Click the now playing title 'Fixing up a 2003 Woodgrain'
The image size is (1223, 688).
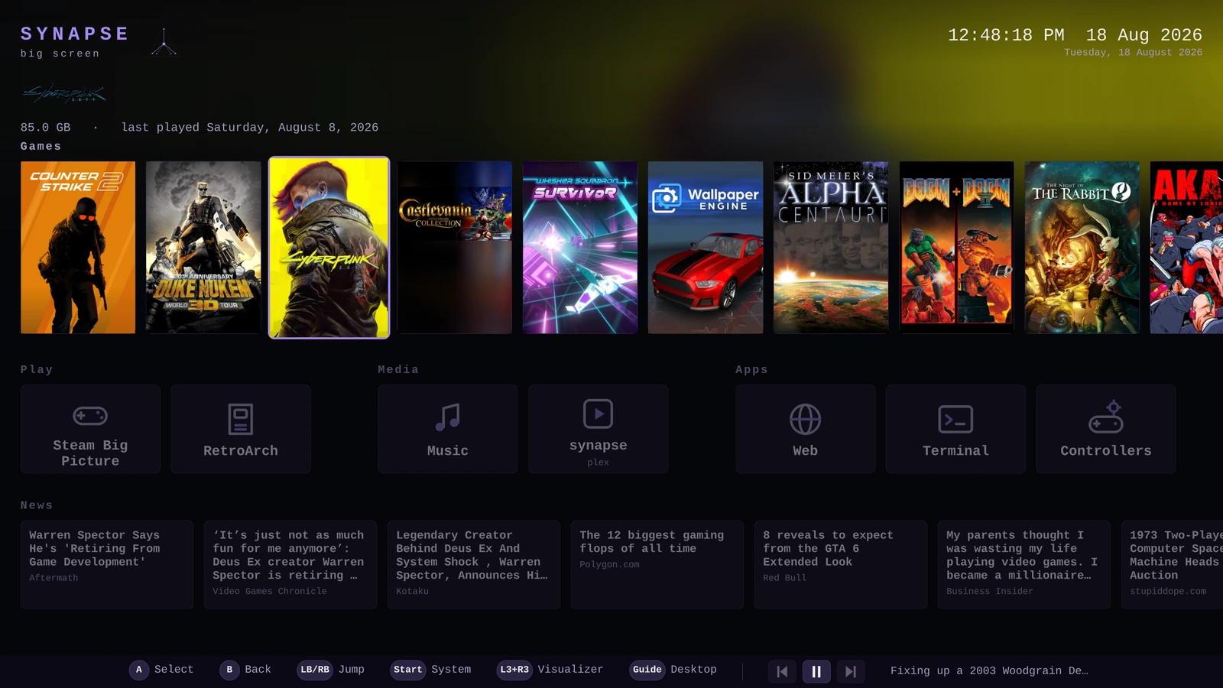point(989,671)
